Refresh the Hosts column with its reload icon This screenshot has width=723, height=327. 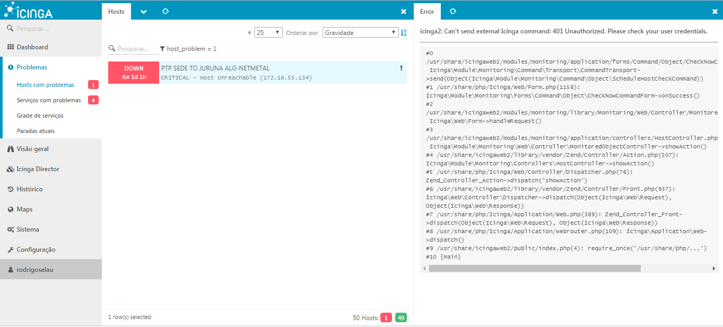click(165, 11)
